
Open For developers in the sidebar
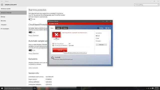tap(13, 29)
